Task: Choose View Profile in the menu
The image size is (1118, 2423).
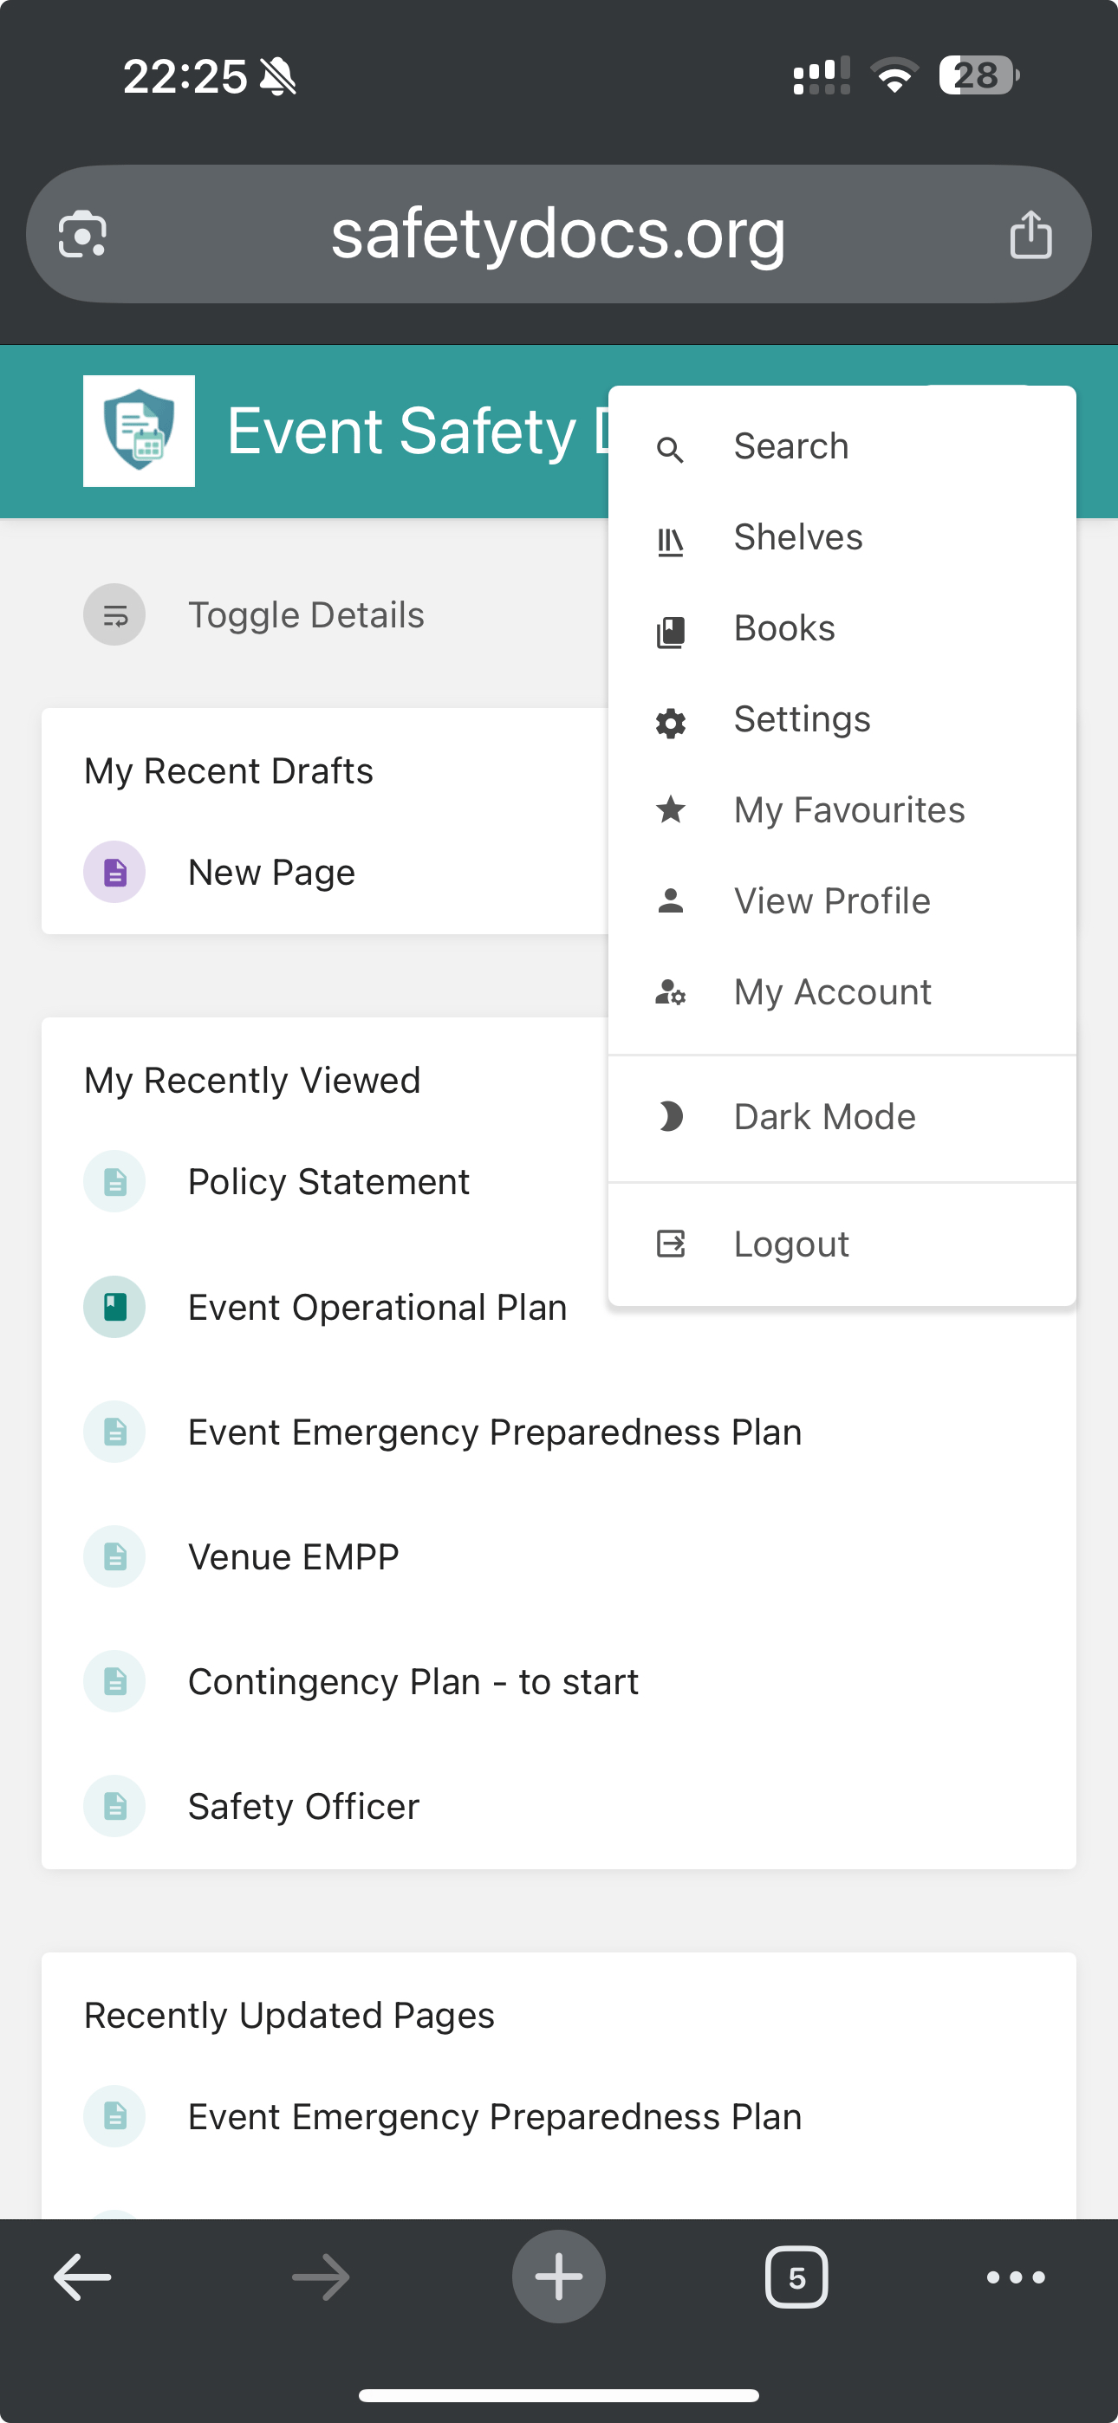Action: pos(842,901)
